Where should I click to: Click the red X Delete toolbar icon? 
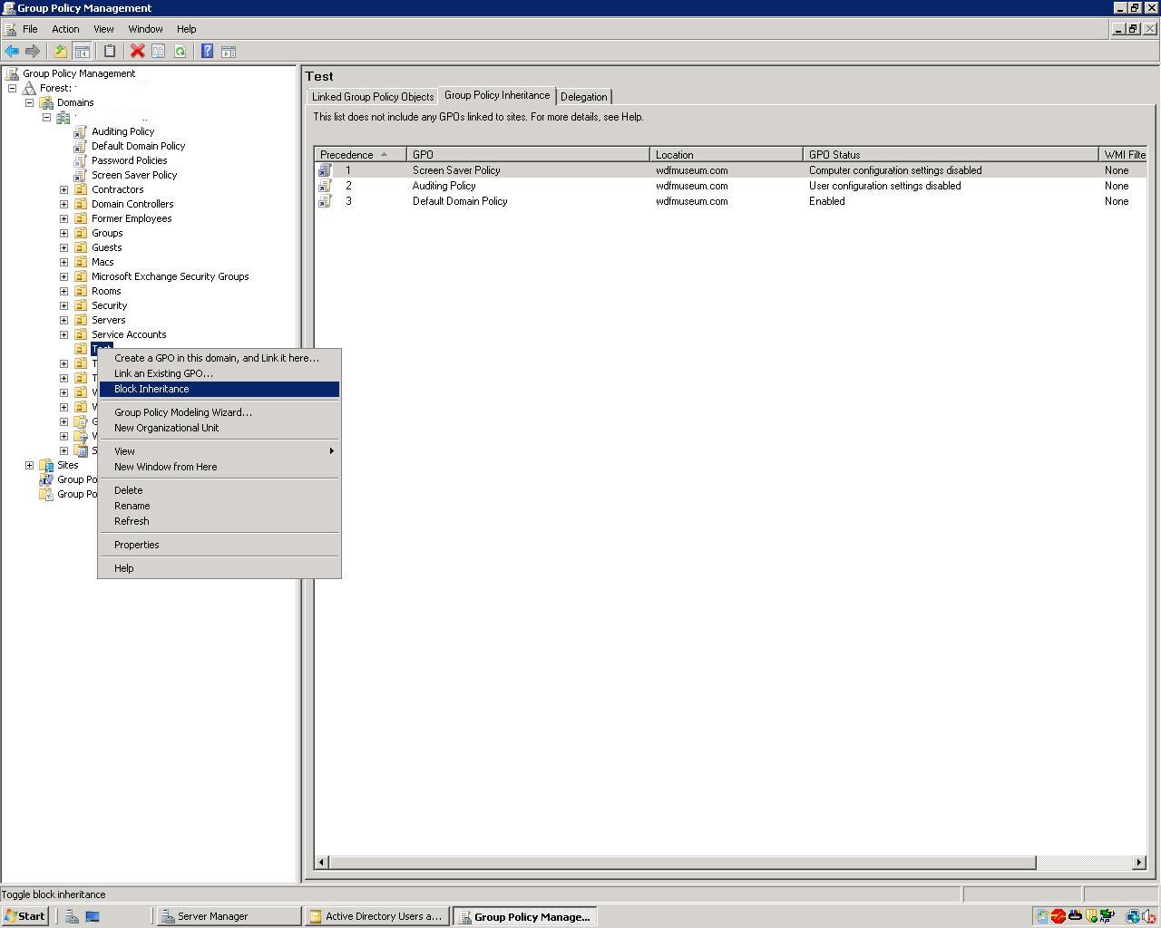coord(137,52)
